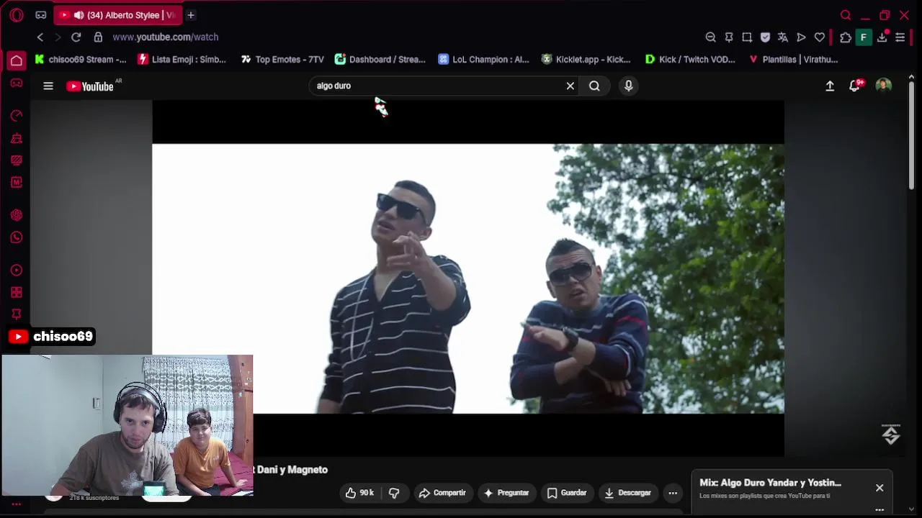Open a new tab with plus button
Viewport: 922px width, 518px height.
191,15
